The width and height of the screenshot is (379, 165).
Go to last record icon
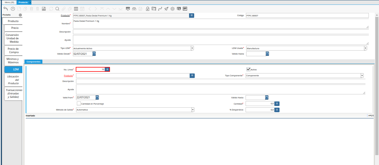click(121, 9)
